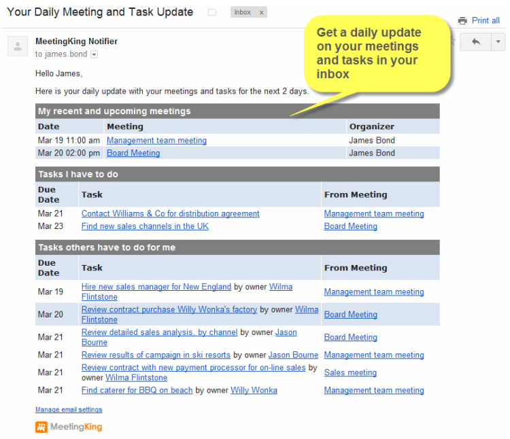The width and height of the screenshot is (510, 439).
Task: Open task Review results of campaign in ski resorts
Action: (x=156, y=355)
